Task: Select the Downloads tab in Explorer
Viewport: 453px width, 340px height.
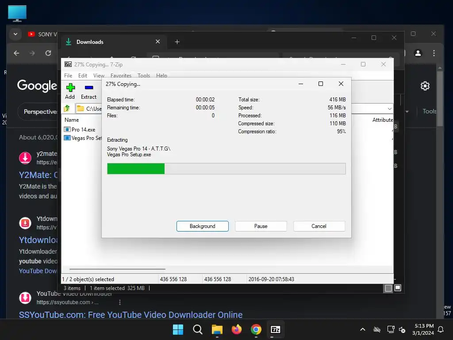Action: pos(113,42)
